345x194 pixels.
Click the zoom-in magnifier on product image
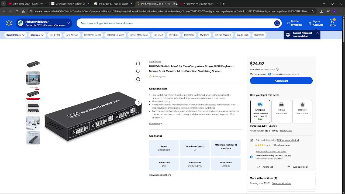click(138, 79)
